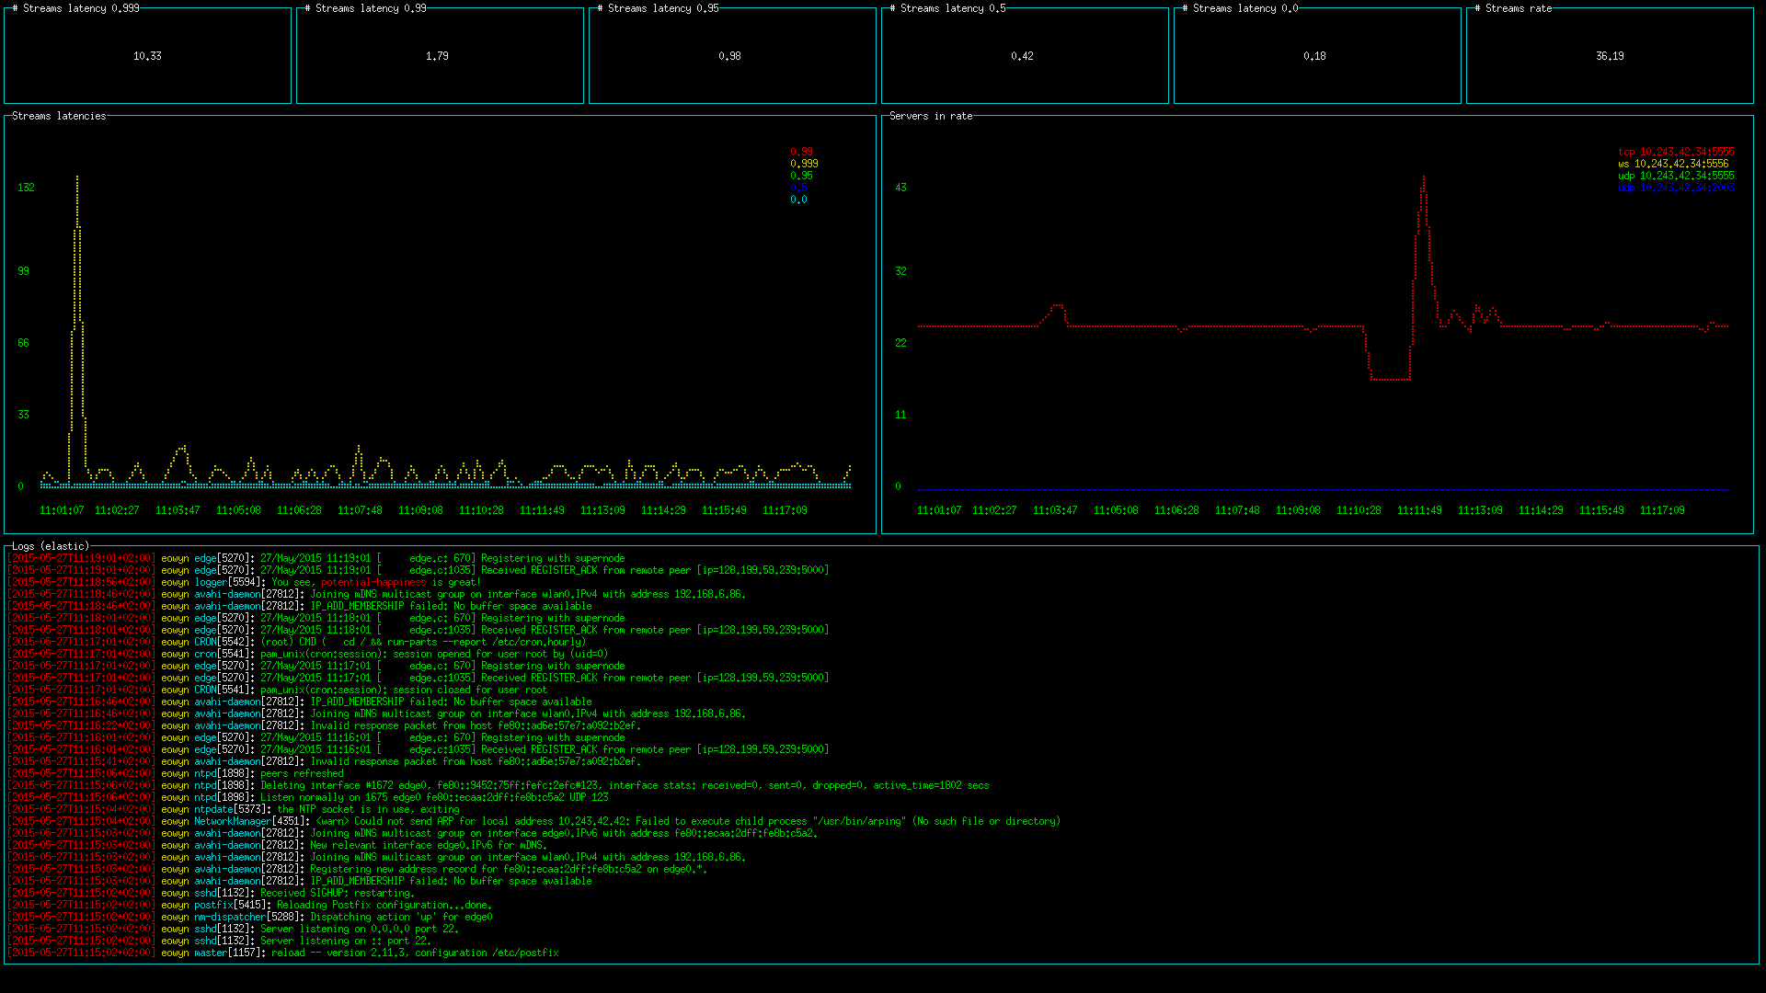
Task: Click the 11:01:07 time label in the latencies chart
Action: (62, 510)
